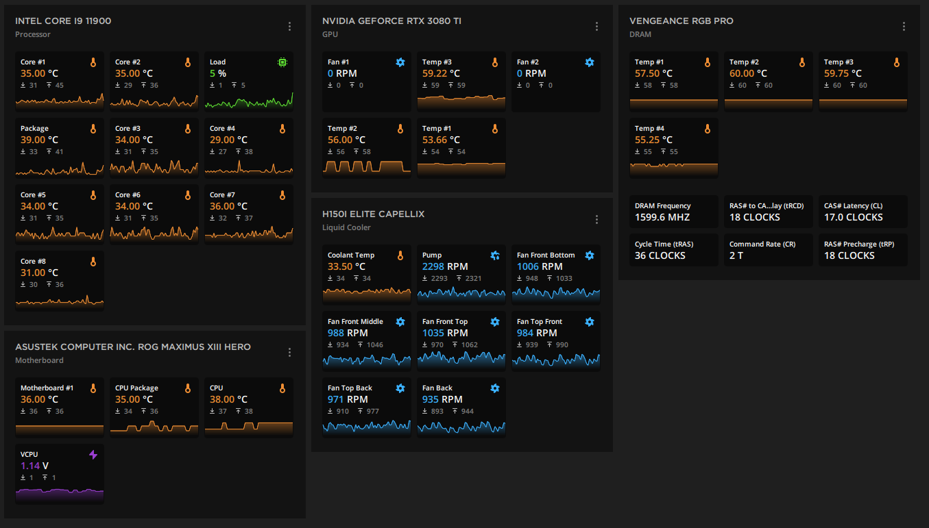929x528 pixels.
Task: Open Fan Back gear settings
Action: tap(495, 388)
